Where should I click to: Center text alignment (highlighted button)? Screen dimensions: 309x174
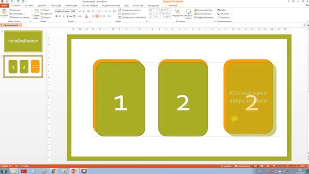(97, 16)
